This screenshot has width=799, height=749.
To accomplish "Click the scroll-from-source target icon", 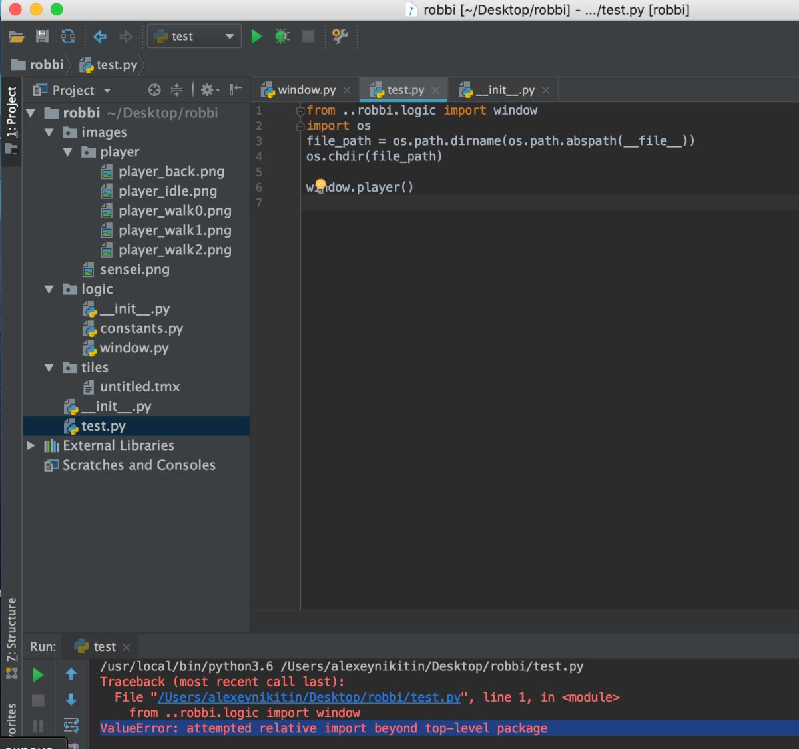I will click(154, 90).
